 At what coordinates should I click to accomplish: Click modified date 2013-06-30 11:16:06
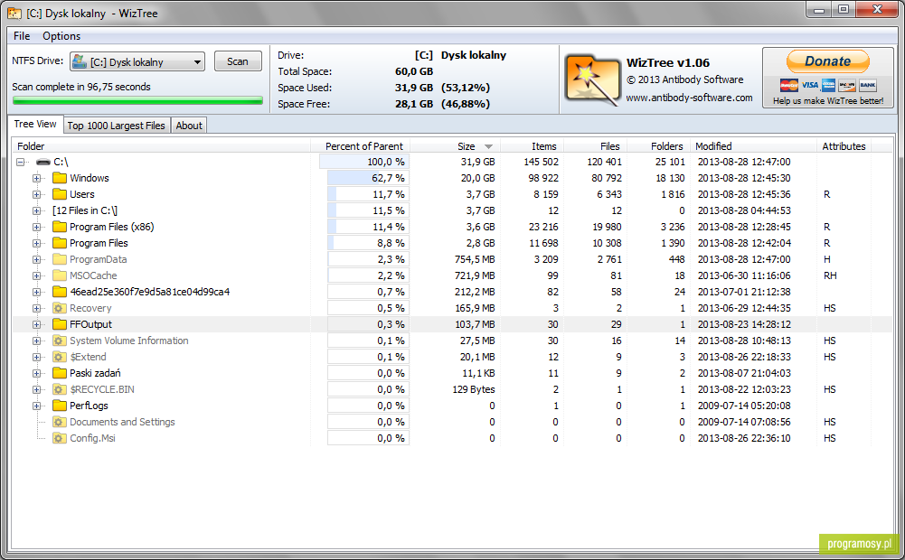pos(744,275)
